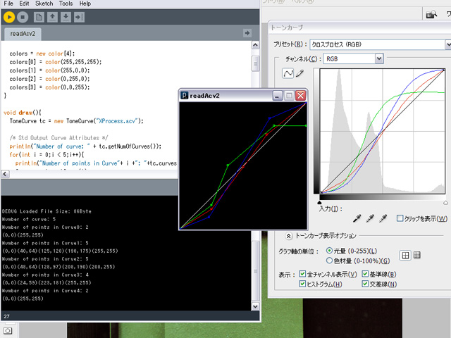This screenshot has width=451, height=338.
Task: Click the toolbar icon in background app
Action: coord(431,14)
